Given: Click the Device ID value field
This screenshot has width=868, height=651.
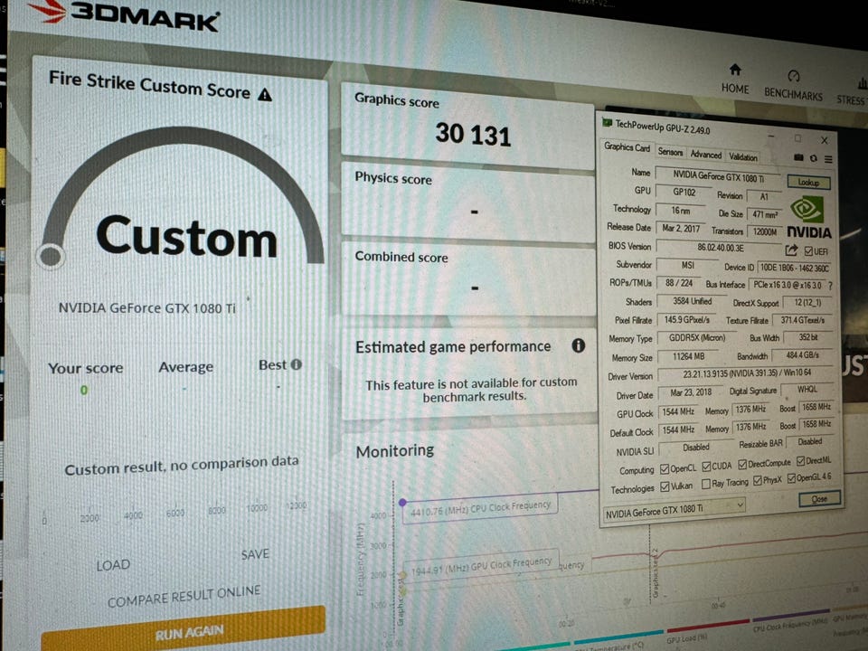Looking at the screenshot, I should tap(794, 268).
